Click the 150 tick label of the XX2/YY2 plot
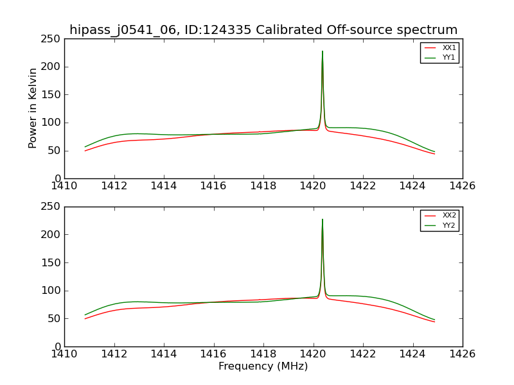The height and width of the screenshot is (385, 514). pos(51,263)
